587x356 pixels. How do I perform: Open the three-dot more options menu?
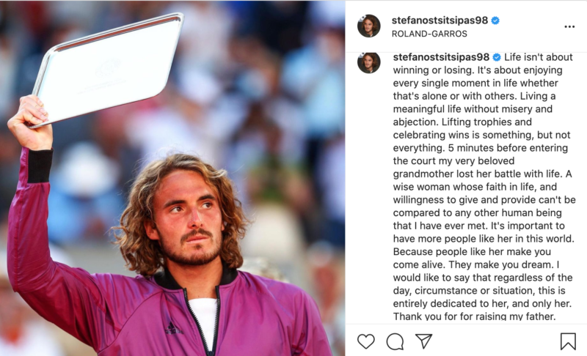coord(569,26)
